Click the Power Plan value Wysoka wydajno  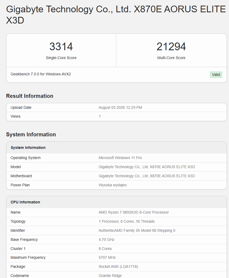[x=113, y=185]
